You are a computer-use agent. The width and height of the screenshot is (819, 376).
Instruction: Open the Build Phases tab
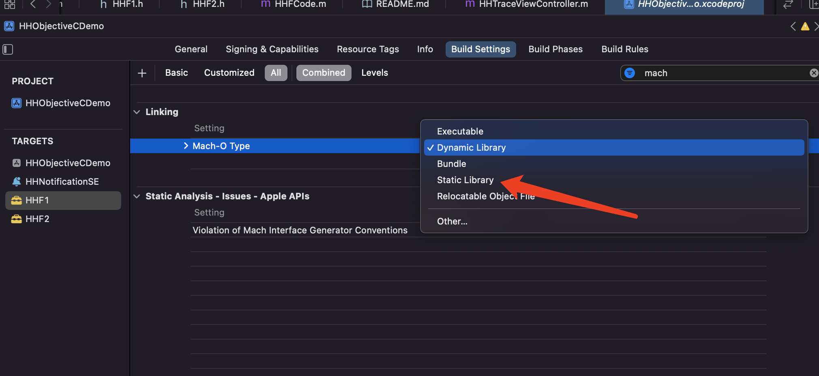tap(555, 49)
